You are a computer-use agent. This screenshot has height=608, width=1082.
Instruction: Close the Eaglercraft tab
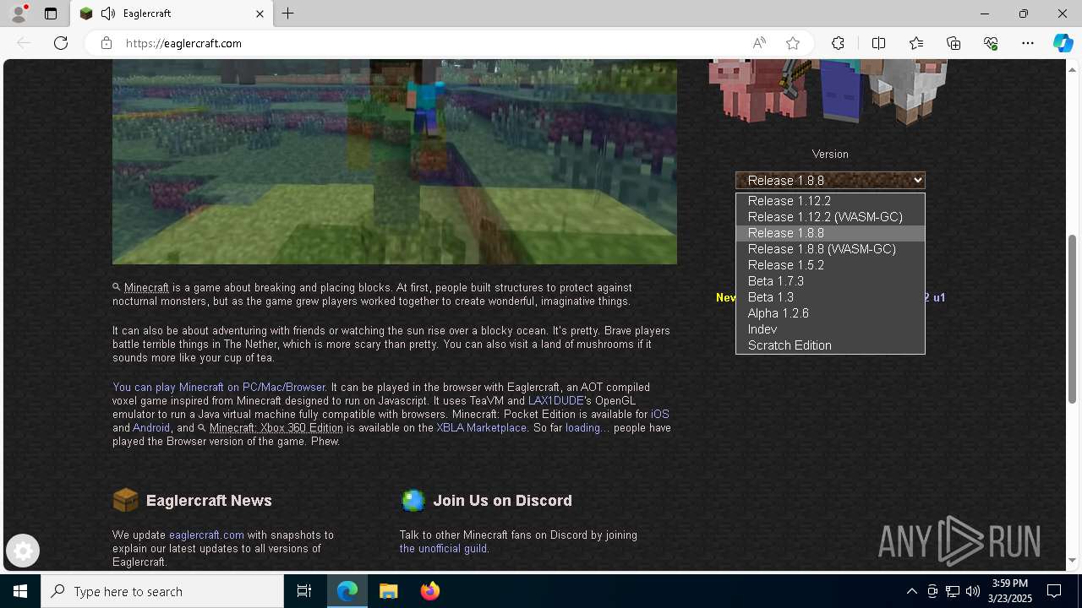pos(260,14)
